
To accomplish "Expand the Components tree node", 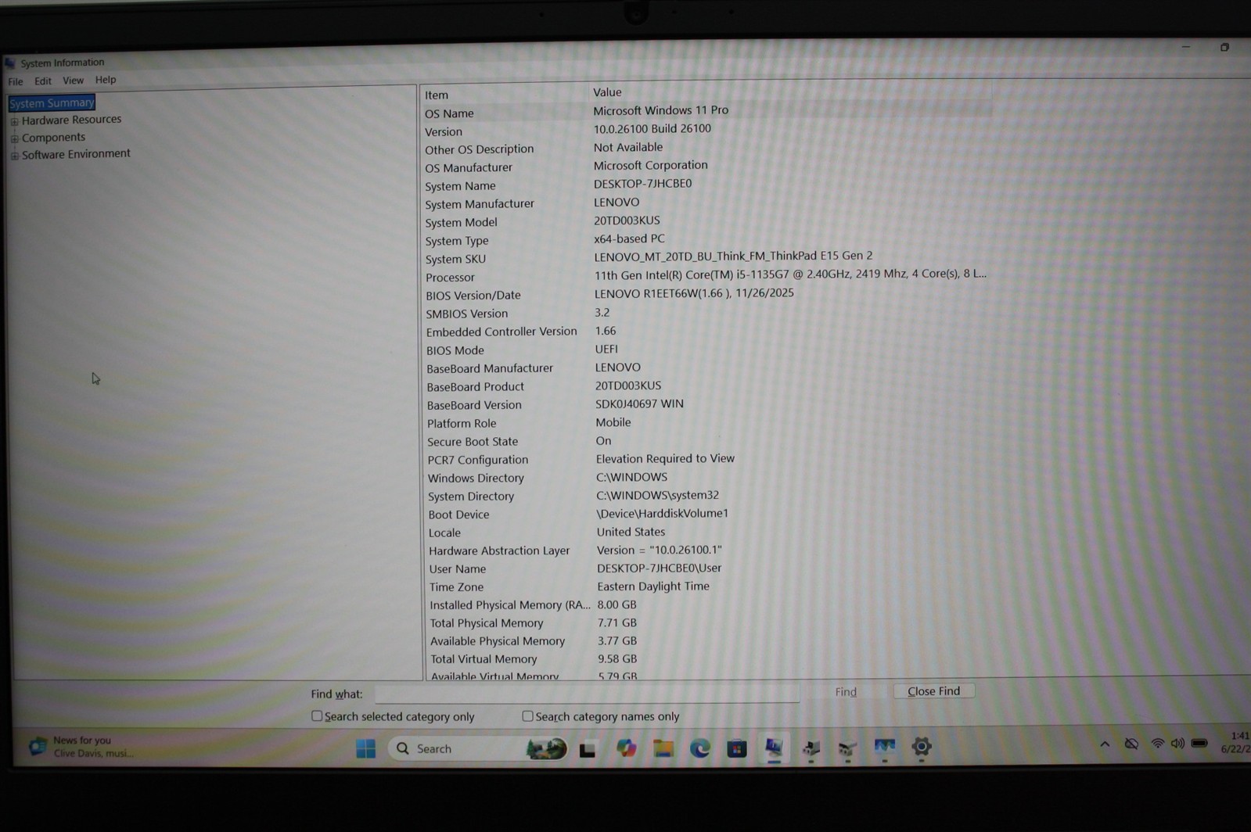I will (14, 138).
